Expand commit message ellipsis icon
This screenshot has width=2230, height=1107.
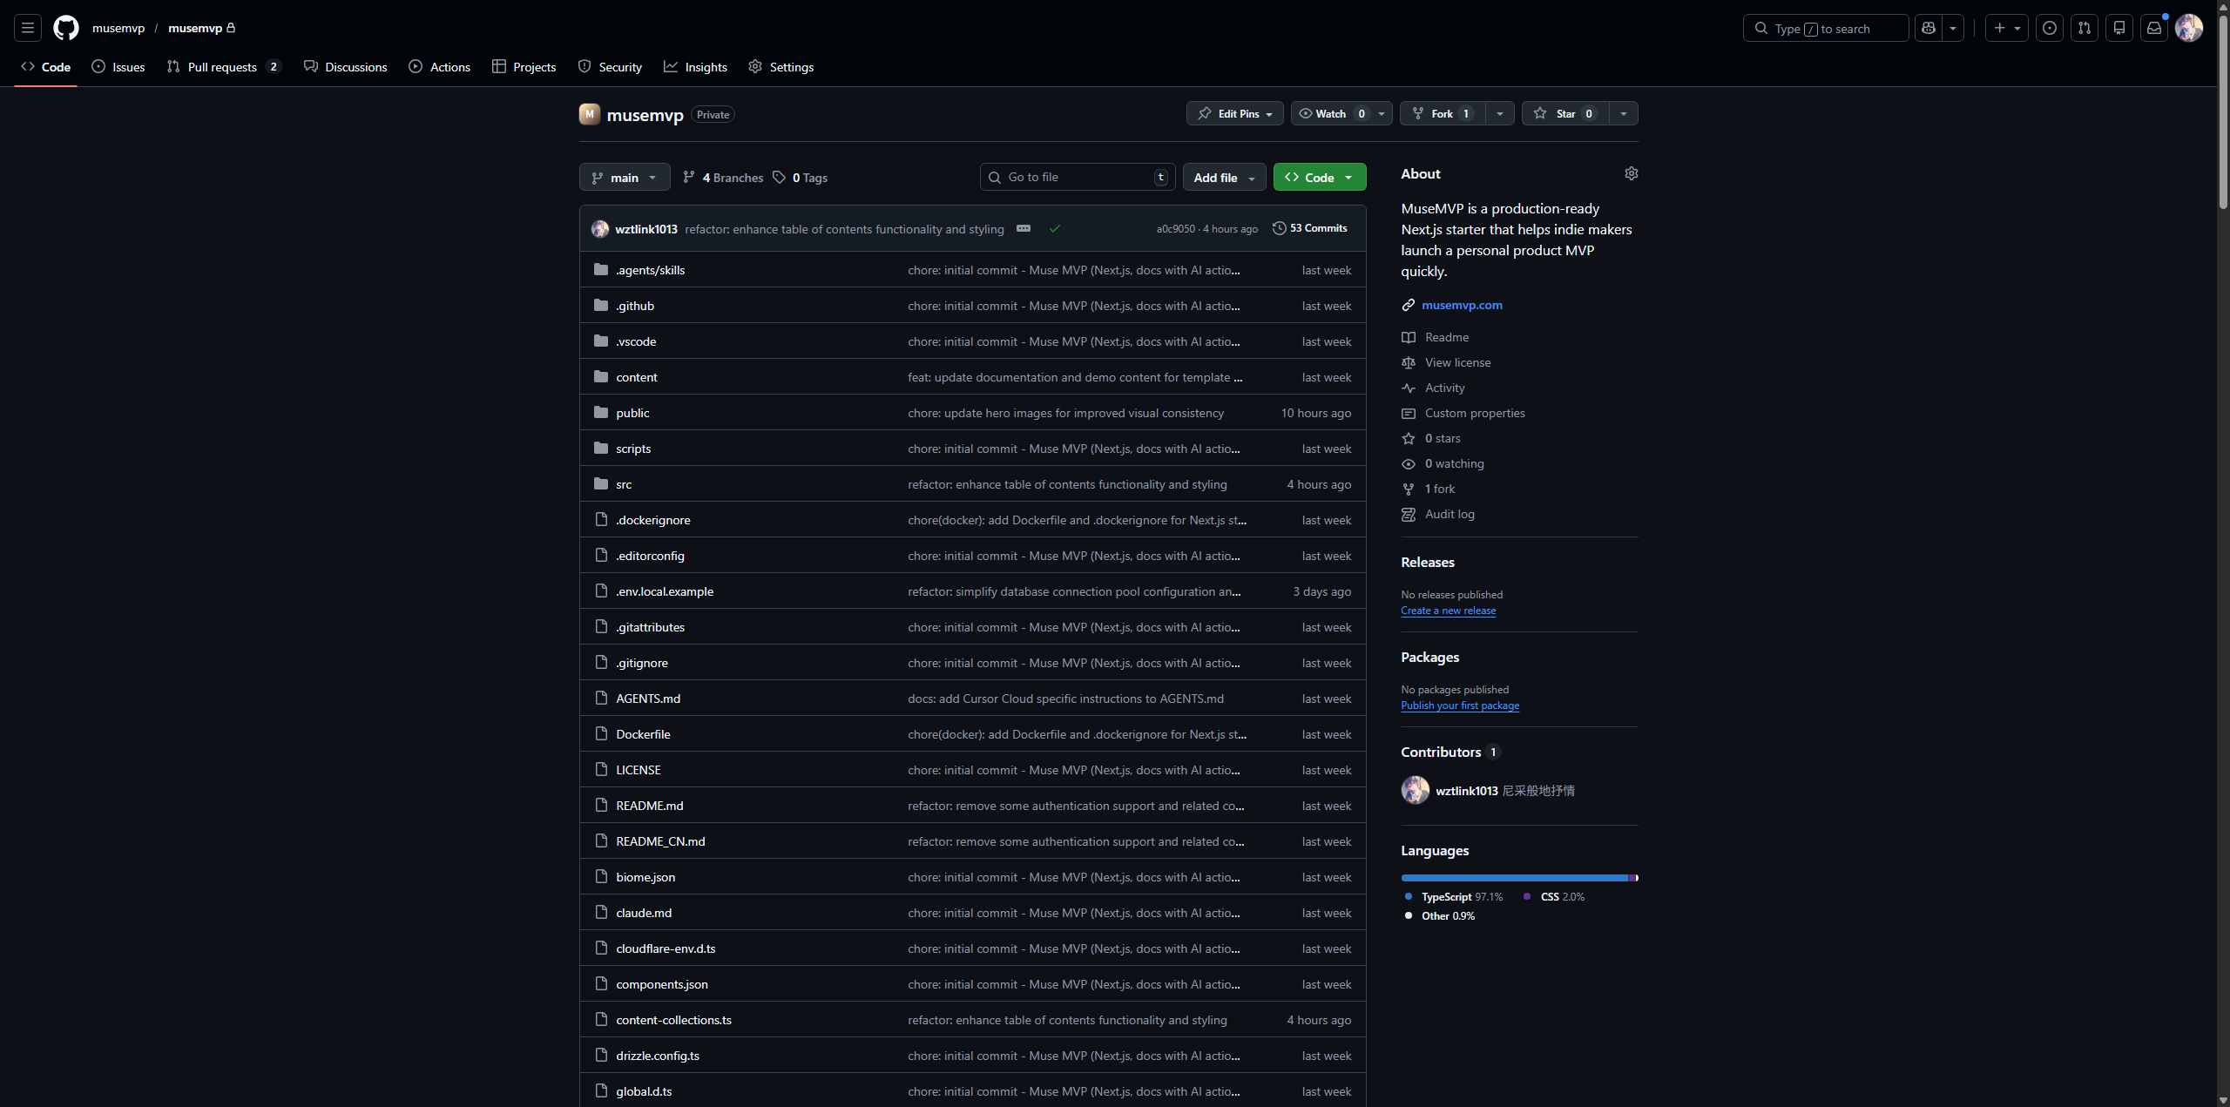tap(1024, 228)
